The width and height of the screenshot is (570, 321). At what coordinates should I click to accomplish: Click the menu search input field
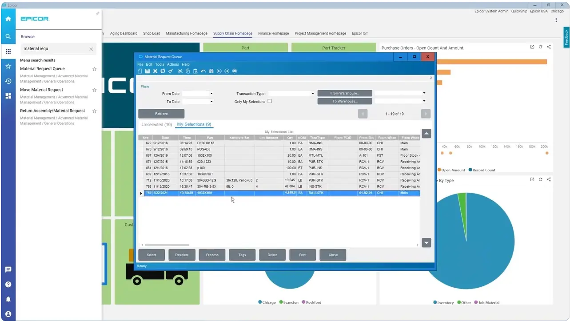point(54,49)
